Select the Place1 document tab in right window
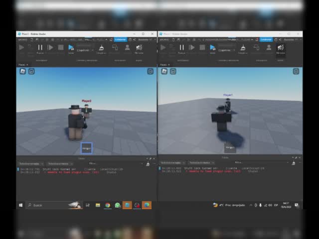The width and height of the screenshot is (319, 239). point(165,65)
